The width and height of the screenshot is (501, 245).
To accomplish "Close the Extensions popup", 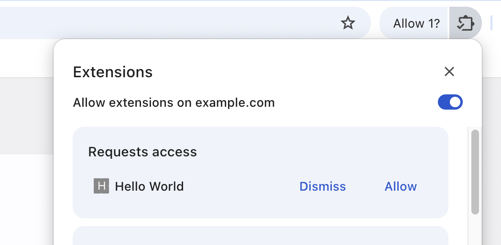I will pos(449,71).
